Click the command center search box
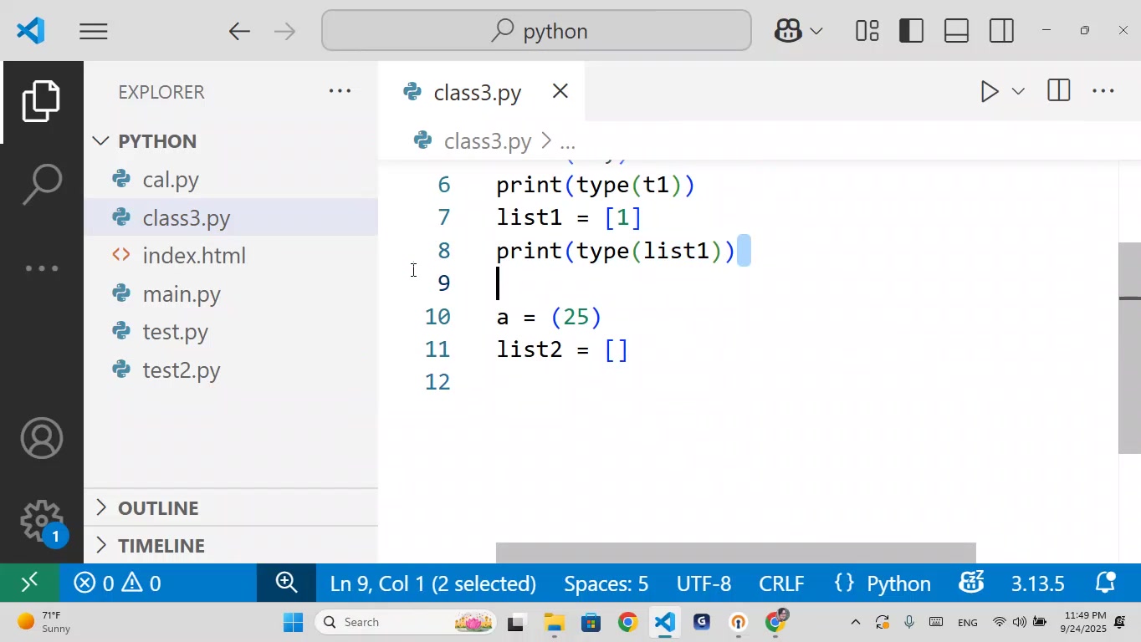The height and width of the screenshot is (642, 1141). 536,31
